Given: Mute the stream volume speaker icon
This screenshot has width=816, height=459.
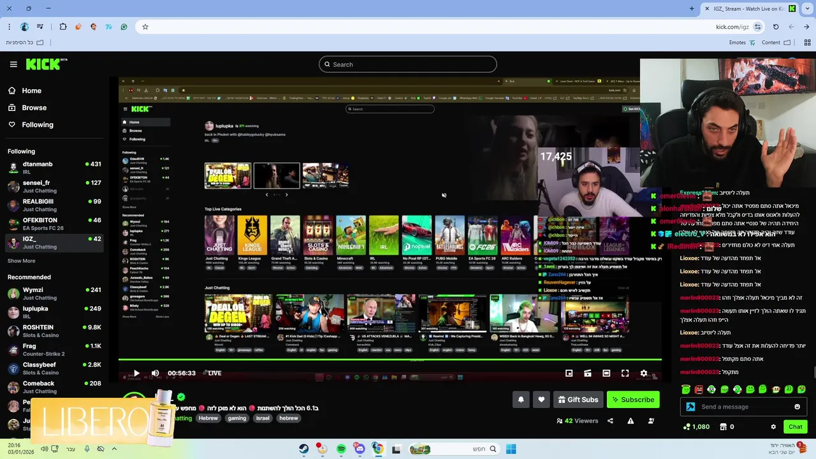Looking at the screenshot, I should pos(155,373).
